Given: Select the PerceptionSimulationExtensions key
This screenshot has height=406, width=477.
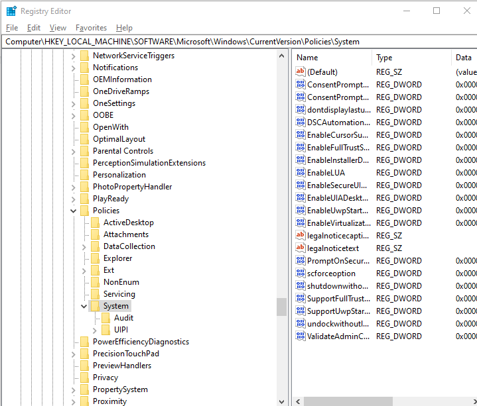Looking at the screenshot, I should point(149,163).
